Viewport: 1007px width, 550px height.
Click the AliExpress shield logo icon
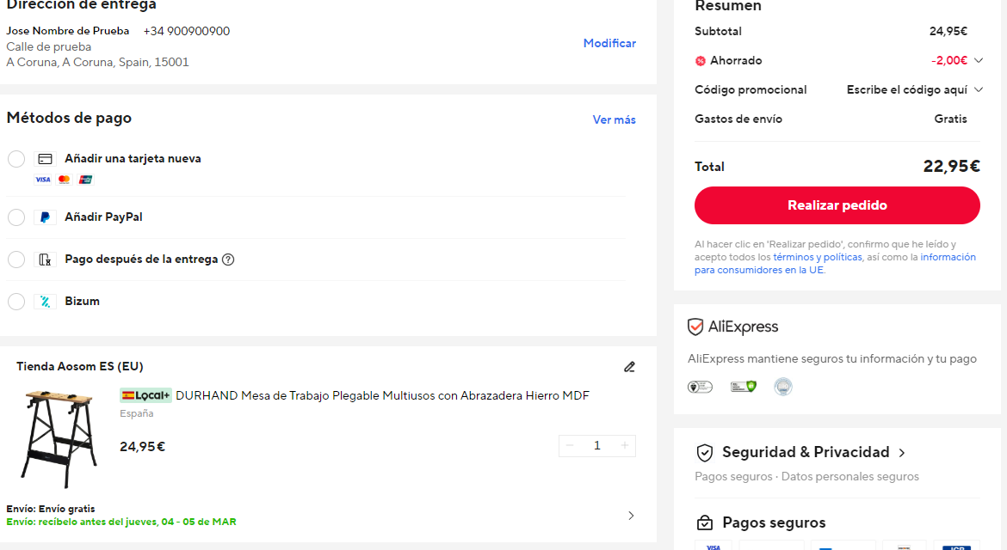point(695,327)
